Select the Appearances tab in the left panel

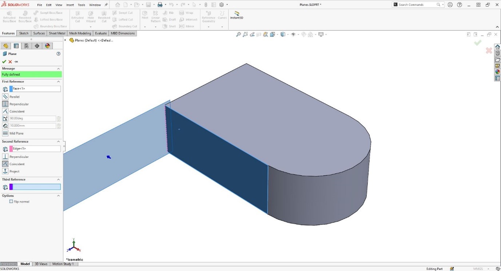(x=47, y=46)
